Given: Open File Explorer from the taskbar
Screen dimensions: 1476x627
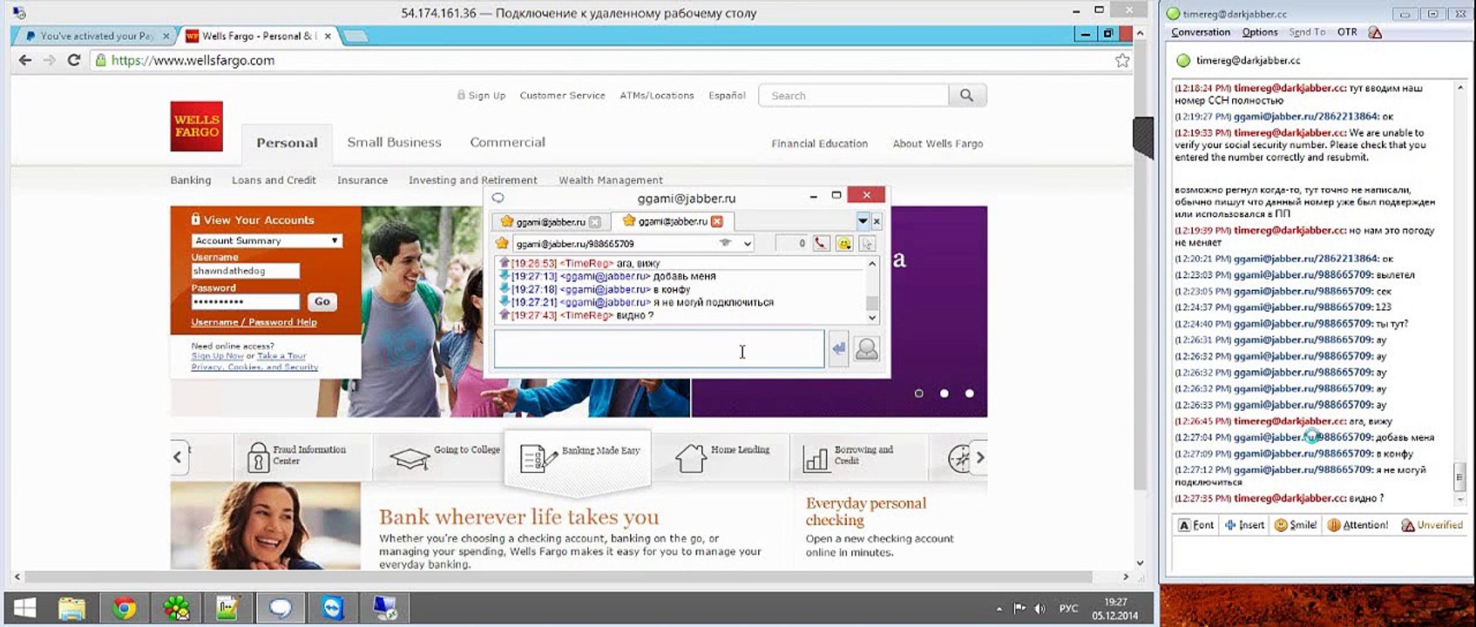Looking at the screenshot, I should pyautogui.click(x=72, y=608).
